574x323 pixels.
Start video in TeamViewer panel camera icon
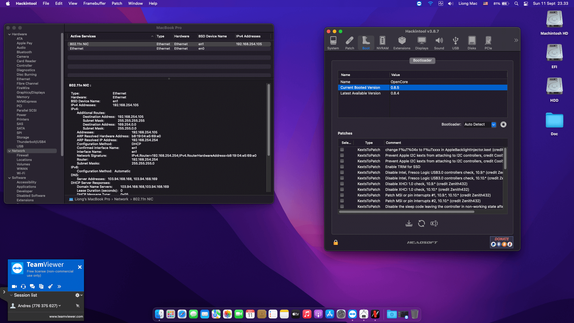(x=14, y=287)
